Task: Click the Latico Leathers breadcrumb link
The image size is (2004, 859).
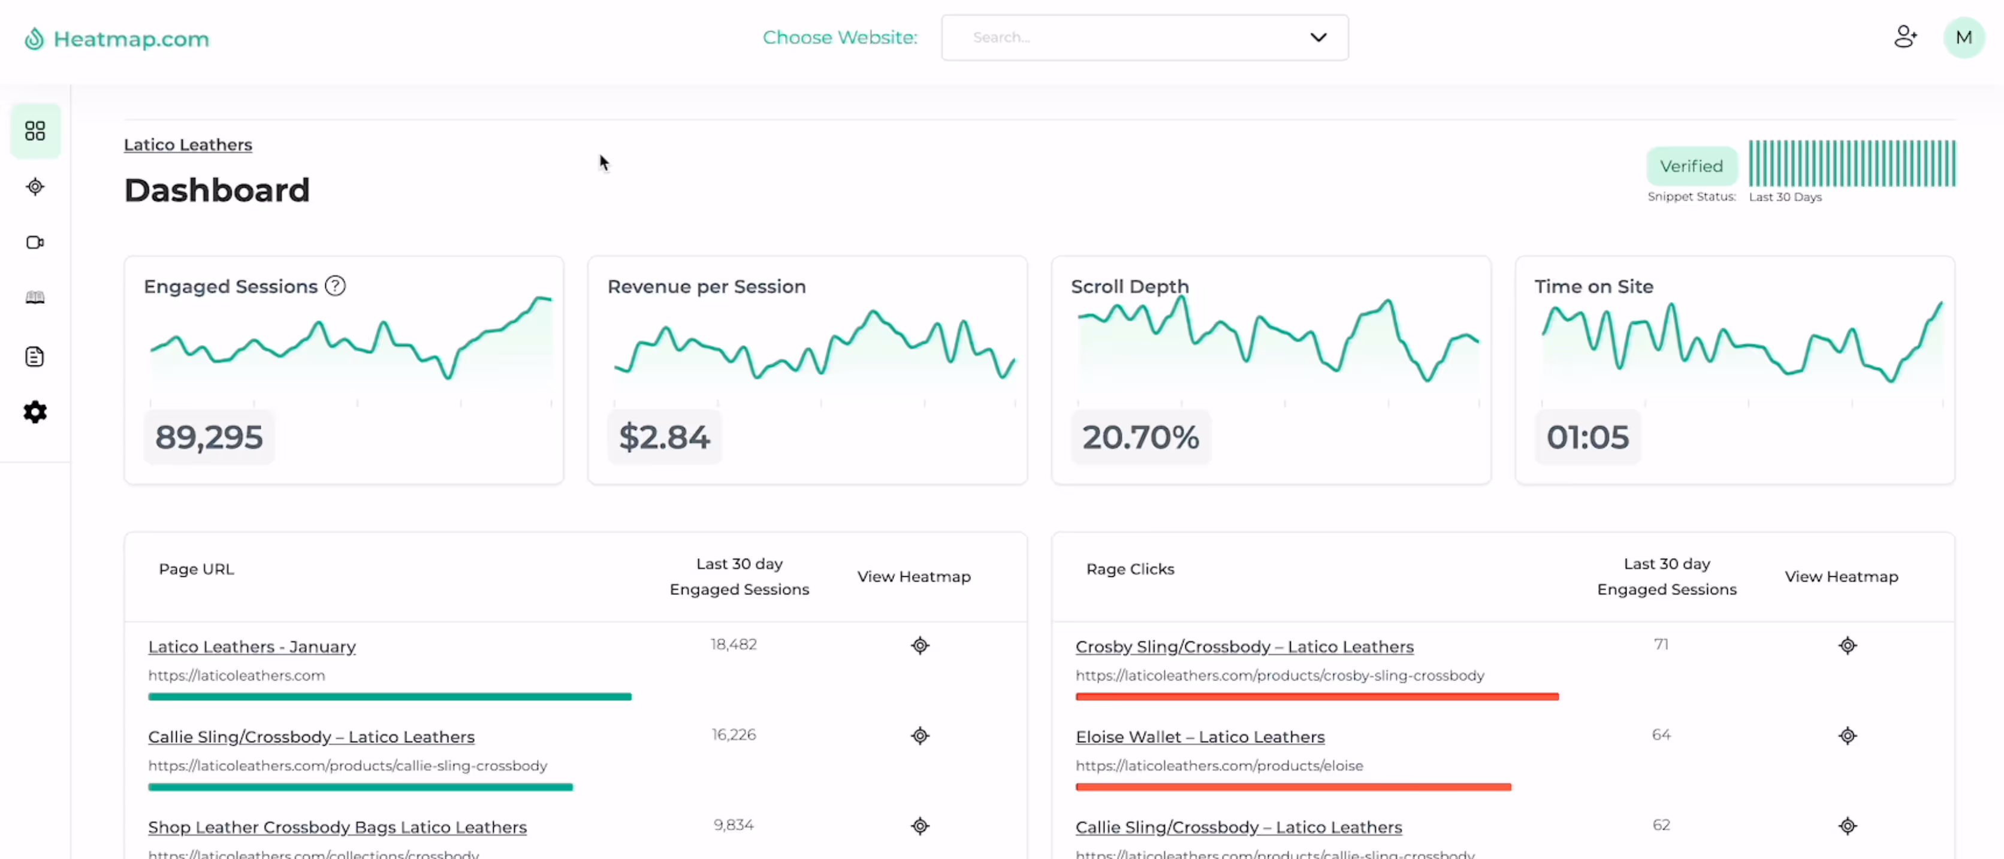Action: [x=188, y=144]
